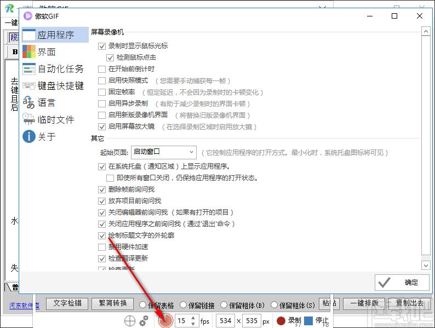Screen dimensions: 435x328
Task: Open the 界面 settings section
Action: 55,52
